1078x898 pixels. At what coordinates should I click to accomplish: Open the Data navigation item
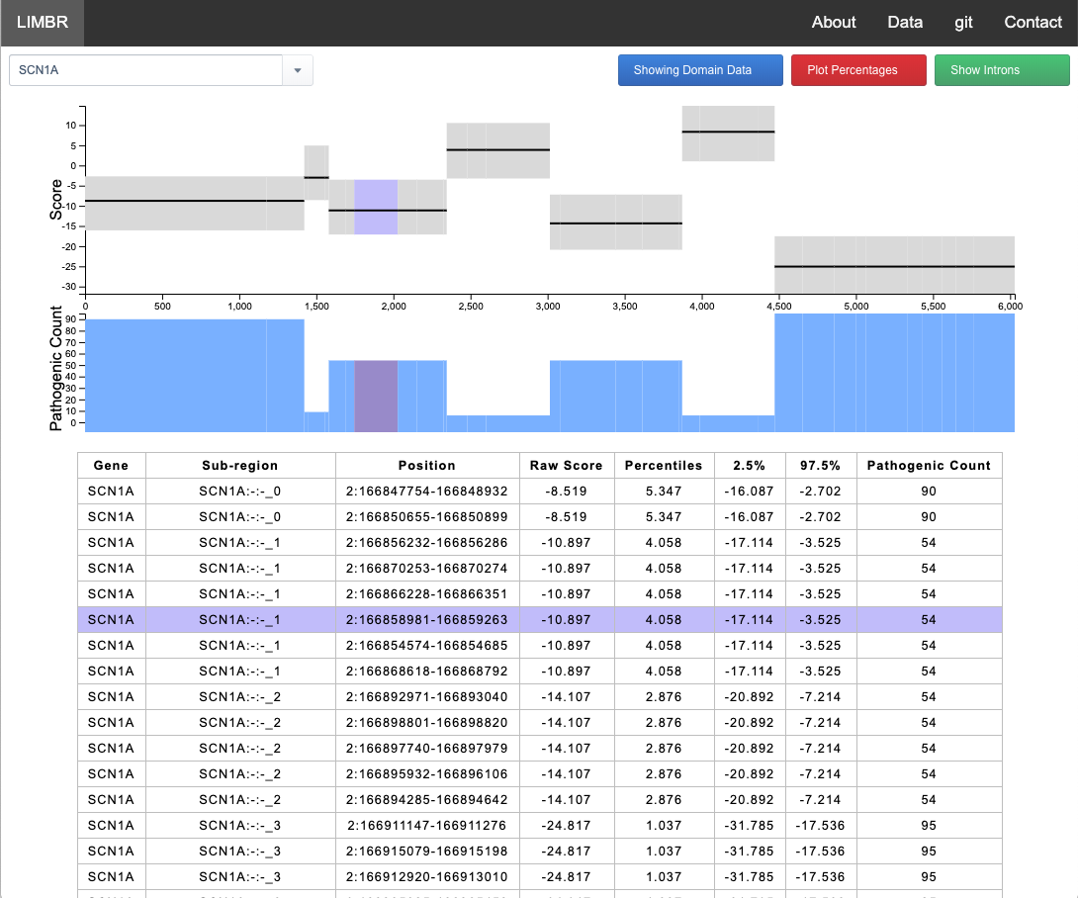tap(905, 23)
